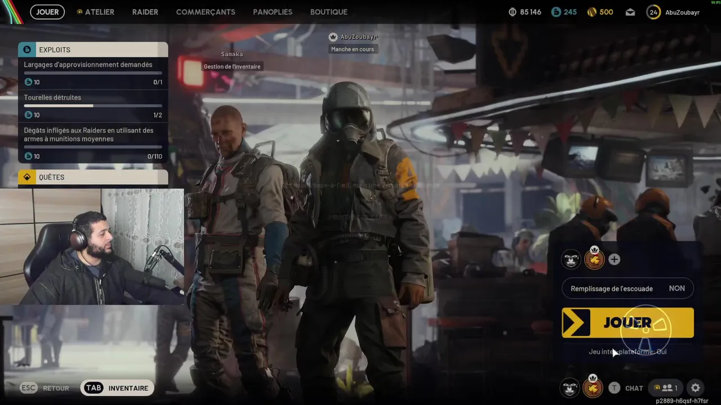The image size is (721, 405).
Task: Open the JOUER tab
Action: click(47, 12)
